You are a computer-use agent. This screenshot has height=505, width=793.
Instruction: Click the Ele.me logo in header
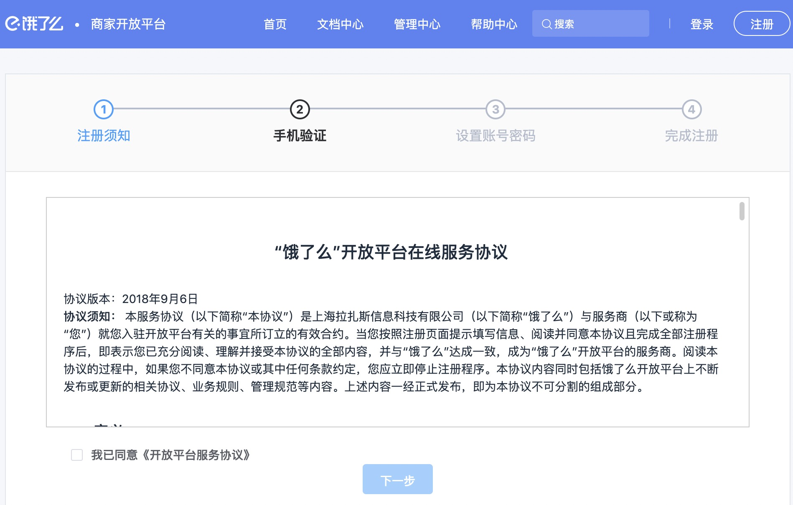click(x=34, y=24)
